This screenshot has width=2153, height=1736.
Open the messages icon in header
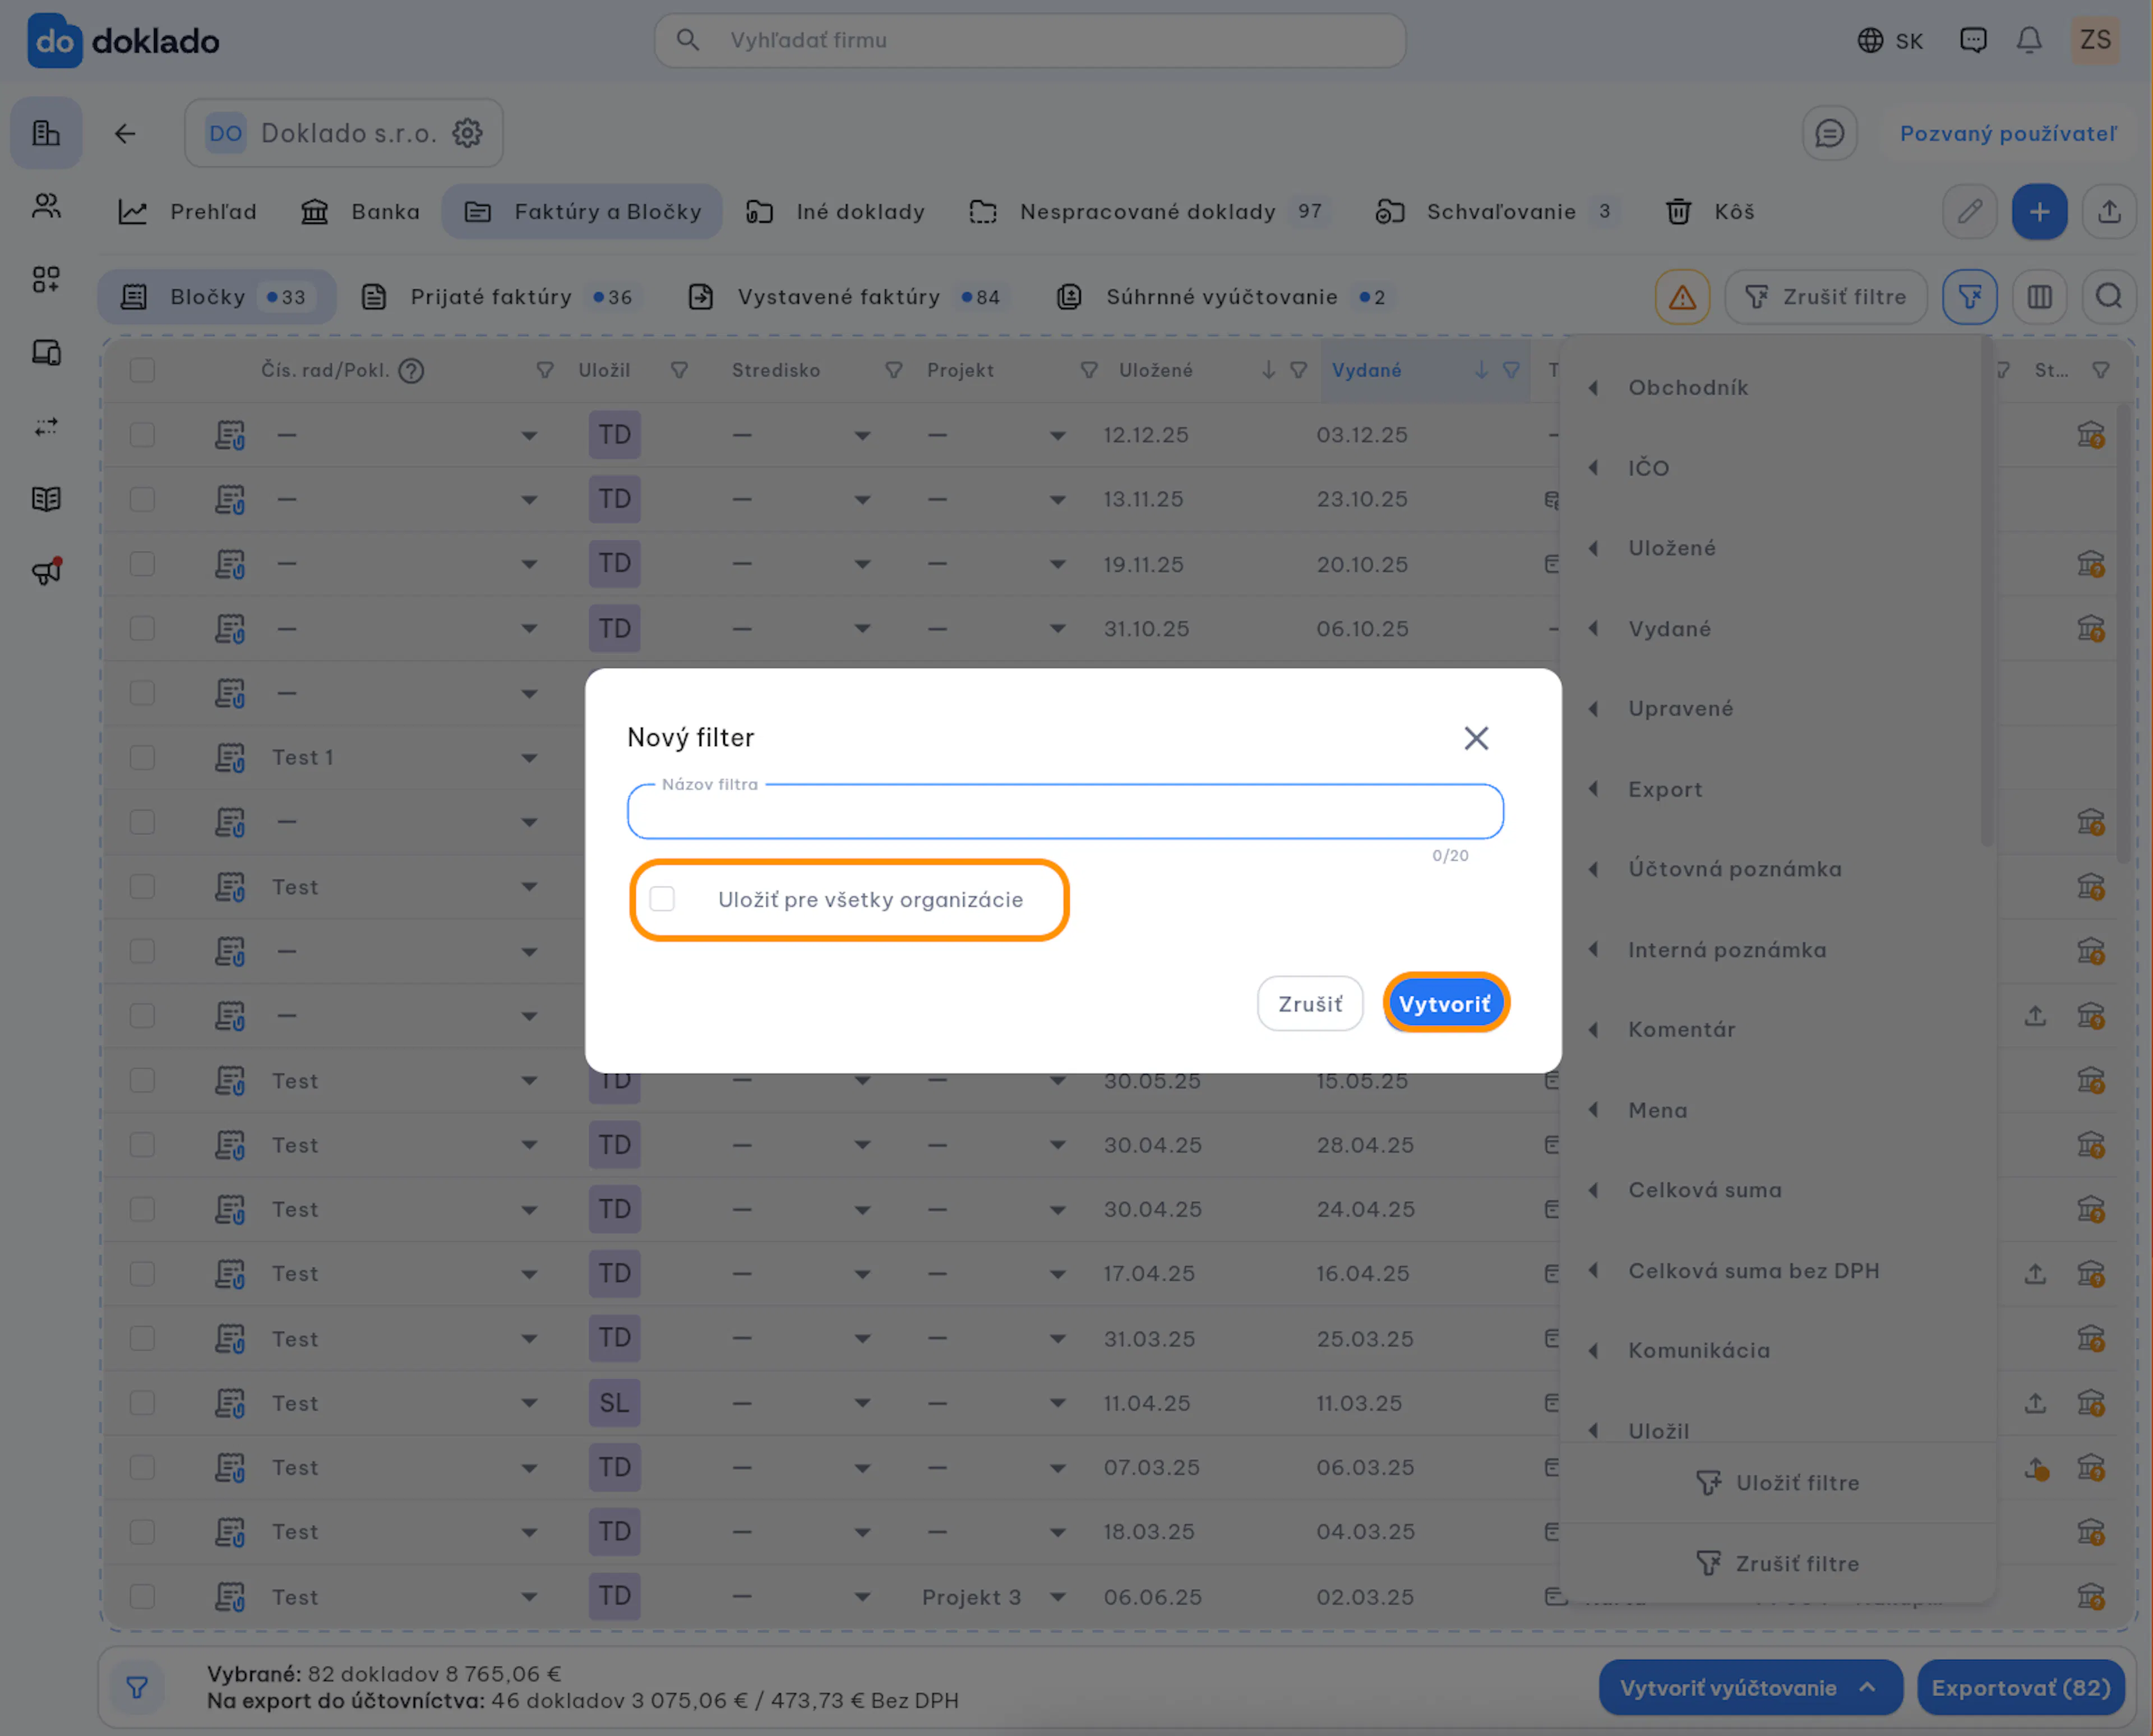(1973, 40)
